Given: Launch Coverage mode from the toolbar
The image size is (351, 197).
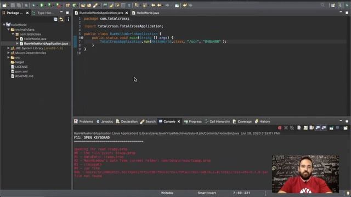Looking at the screenshot, I should click(49, 5).
